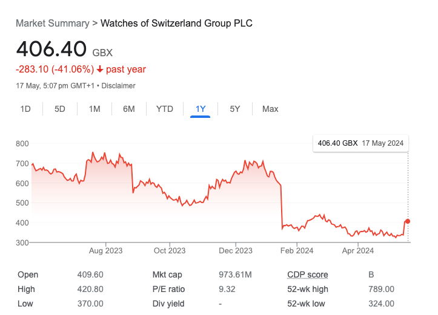Click the Aug 2023 axis label
Image resolution: width=438 pixels, height=315 pixels.
(x=106, y=250)
